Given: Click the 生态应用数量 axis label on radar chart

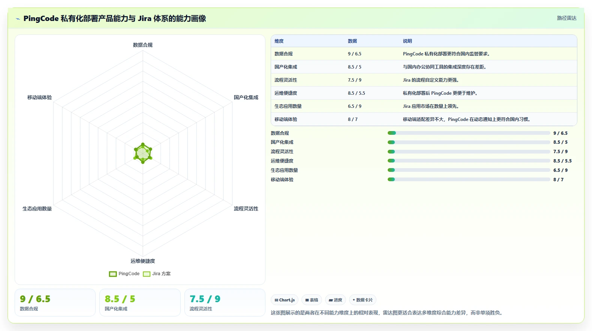Looking at the screenshot, I should coord(37,209).
